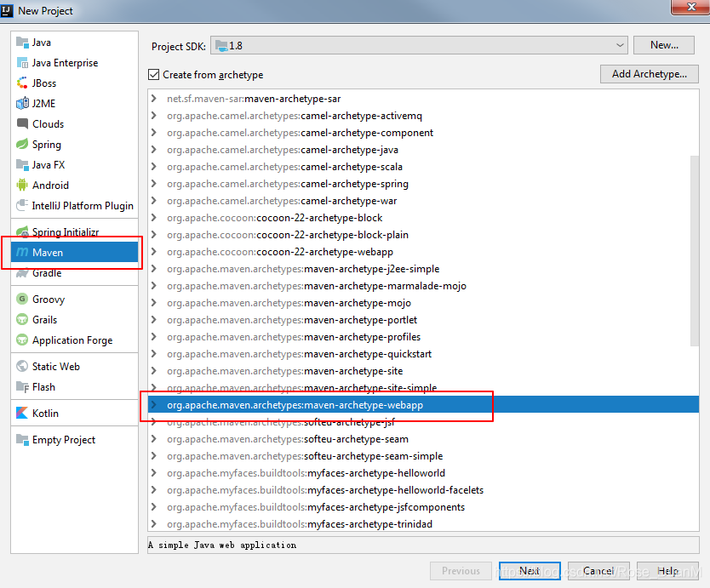Screen dimensions: 710x588
Task: Click the Empty Project folder icon
Action: [x=22, y=440]
